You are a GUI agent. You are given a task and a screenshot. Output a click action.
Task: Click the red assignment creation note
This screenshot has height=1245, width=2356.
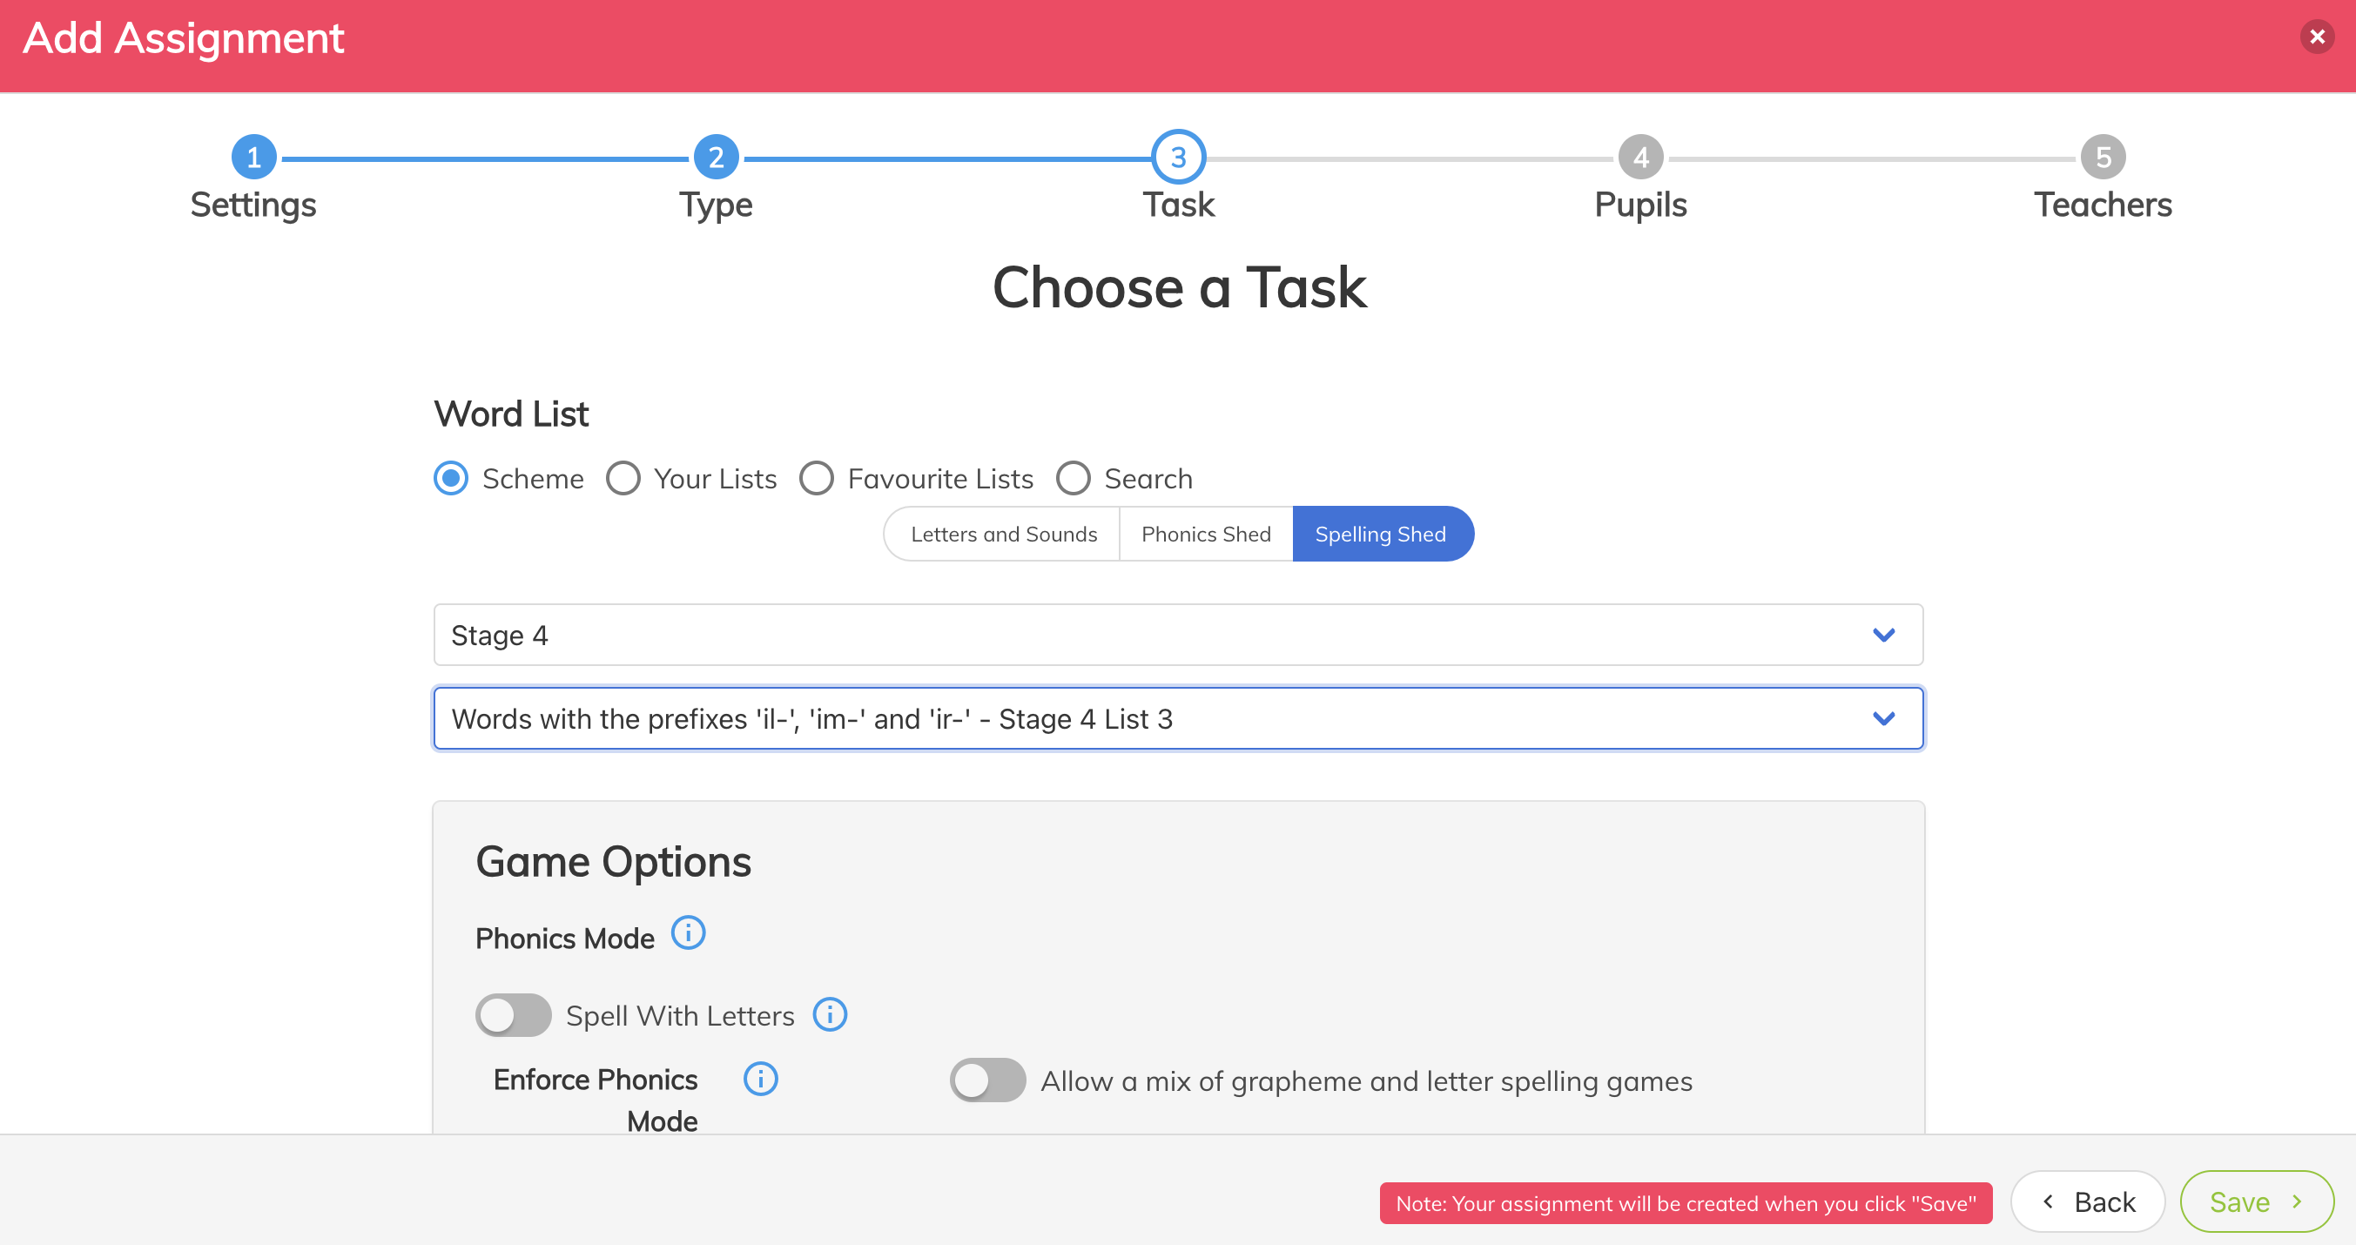[x=1686, y=1203]
